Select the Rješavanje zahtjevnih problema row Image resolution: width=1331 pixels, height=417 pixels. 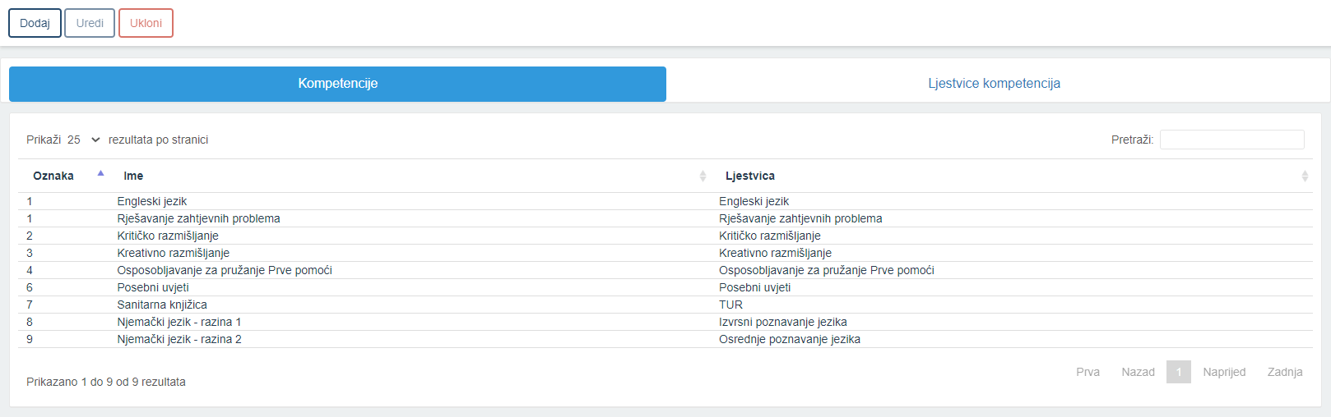point(665,218)
